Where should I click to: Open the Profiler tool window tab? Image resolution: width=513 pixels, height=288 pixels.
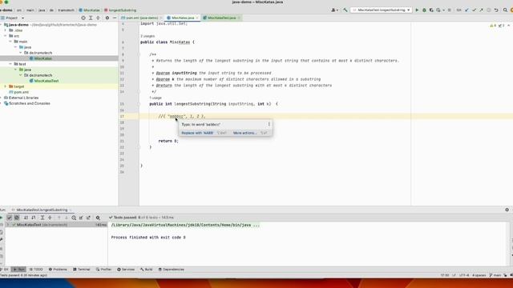tap(103, 270)
